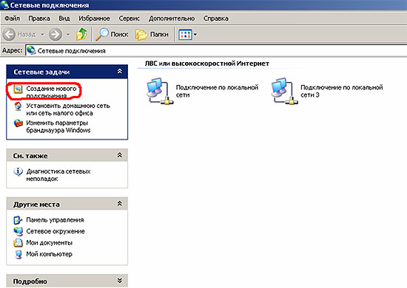Viewport: 407px width, 288px height.
Task: Select Подключение по локальной сети 3 icon
Action: [x=284, y=91]
